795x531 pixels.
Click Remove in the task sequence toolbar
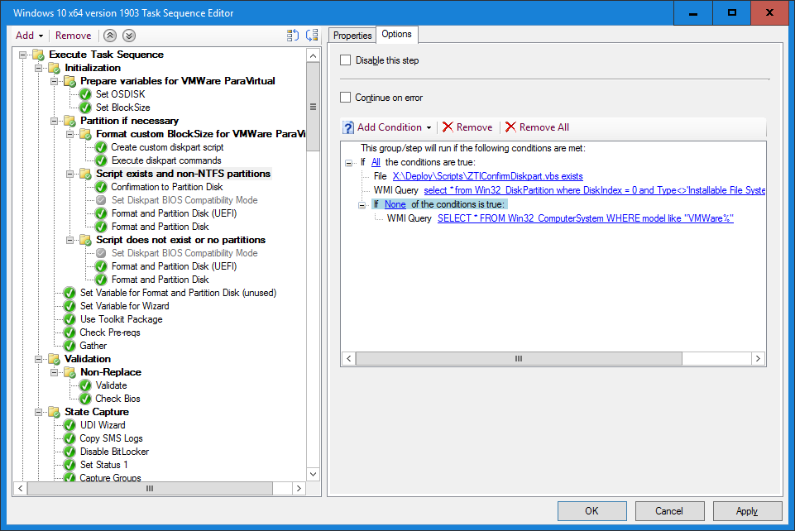pos(73,36)
